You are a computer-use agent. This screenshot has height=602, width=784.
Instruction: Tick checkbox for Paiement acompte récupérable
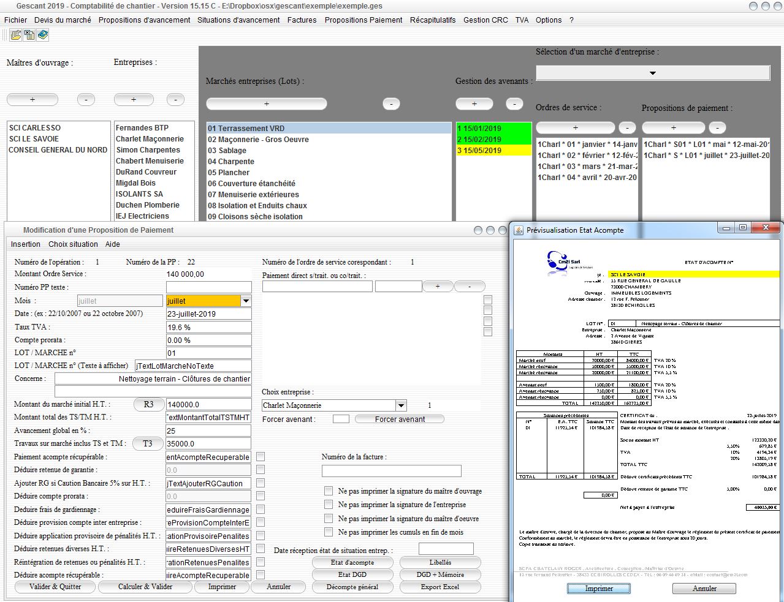click(261, 457)
